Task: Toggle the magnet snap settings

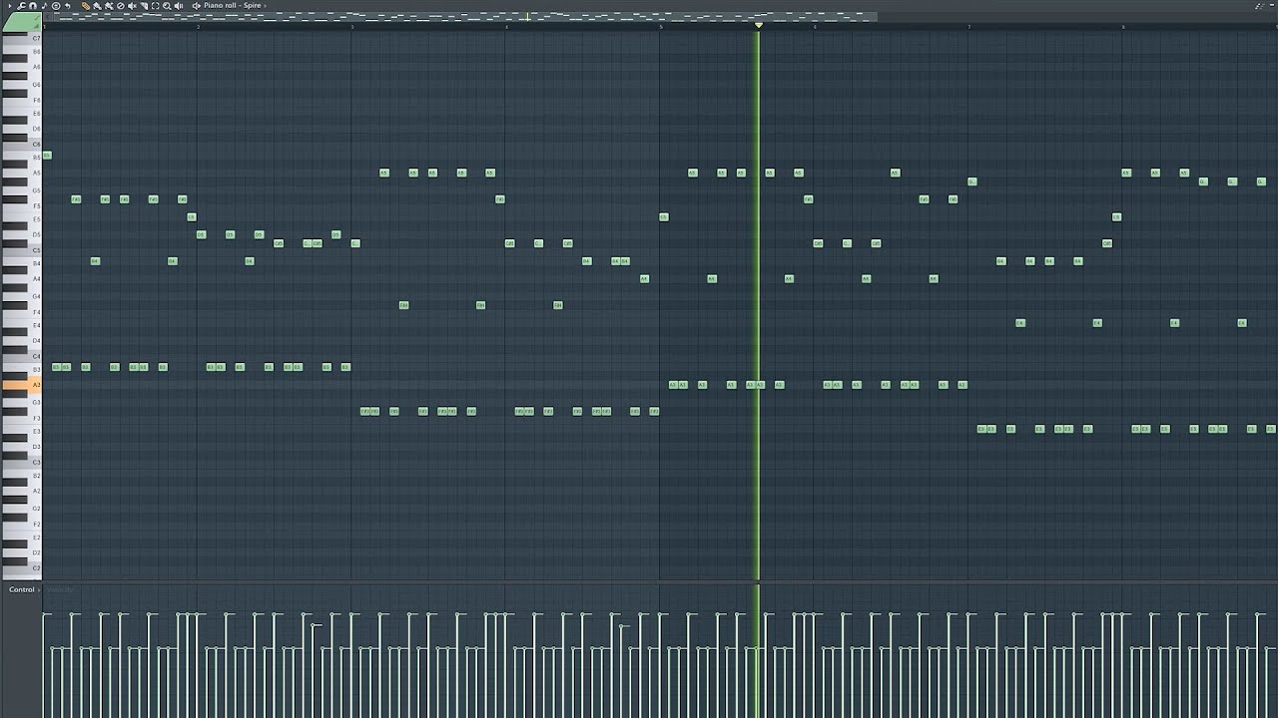Action: point(33,6)
